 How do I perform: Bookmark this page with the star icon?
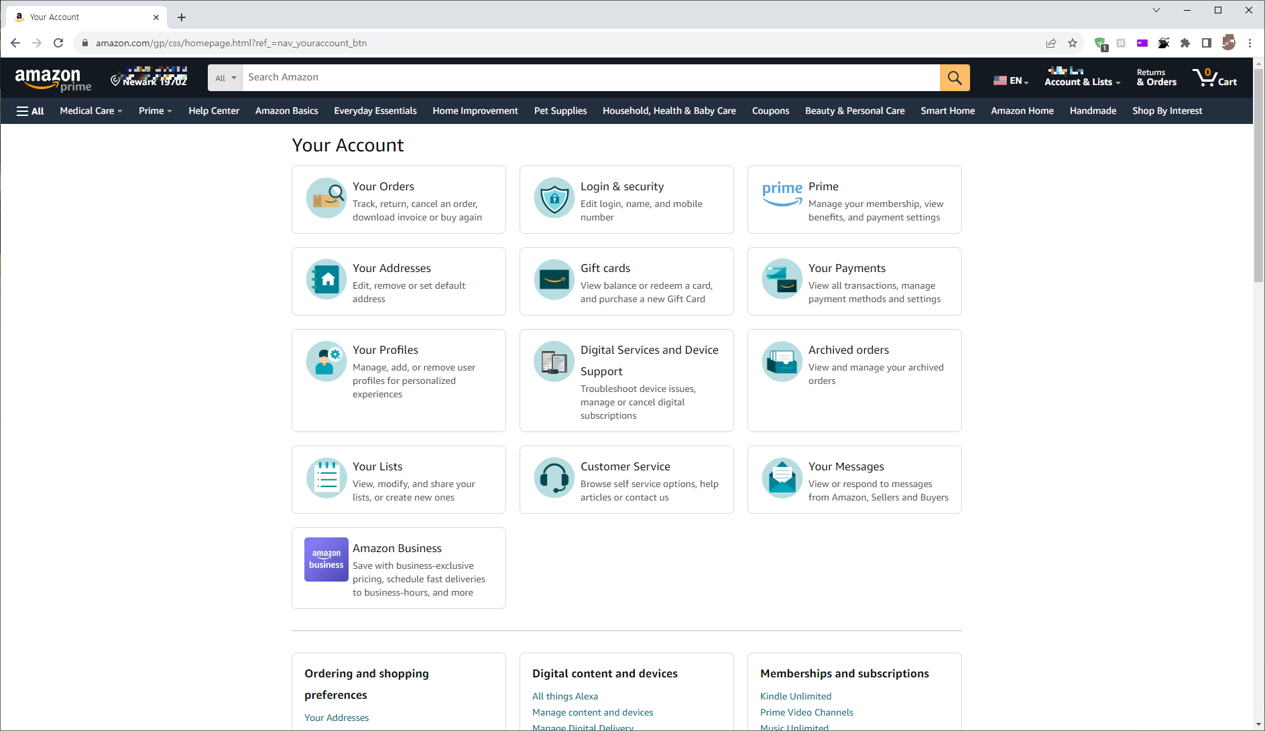pyautogui.click(x=1073, y=43)
